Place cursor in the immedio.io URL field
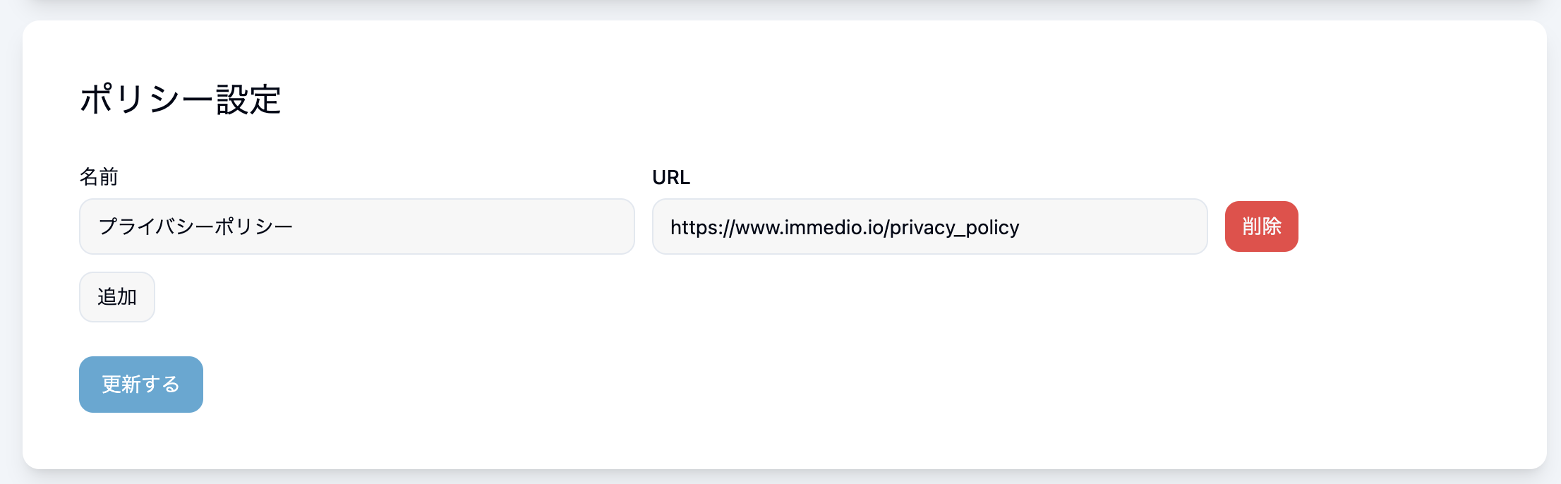Screen dimensions: 1561x484 pos(929,226)
